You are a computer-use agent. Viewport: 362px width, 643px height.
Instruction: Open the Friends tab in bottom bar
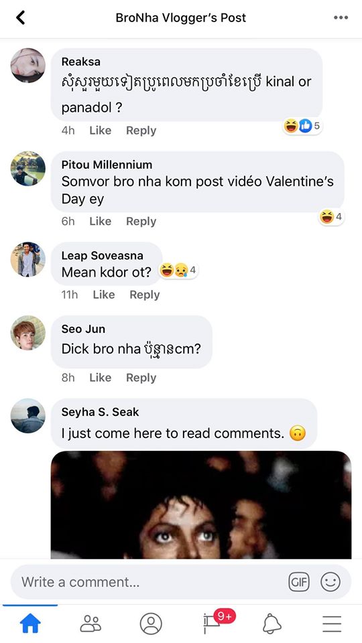point(90,624)
